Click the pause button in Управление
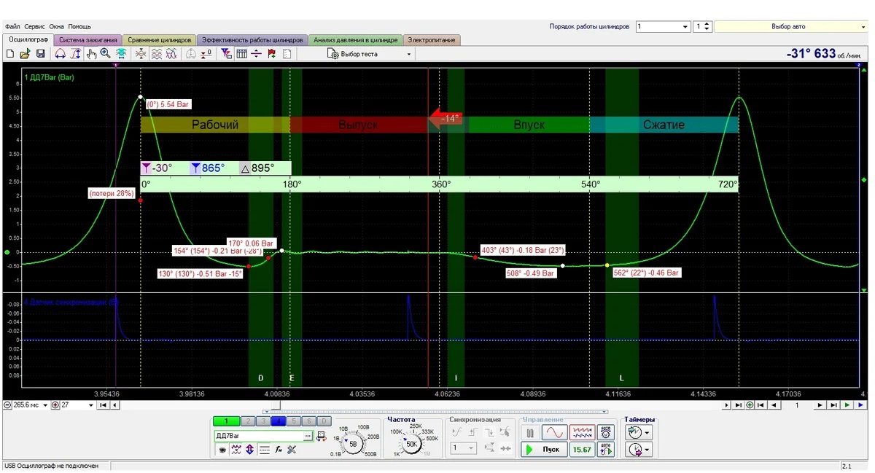The height and width of the screenshot is (473, 875). point(530,433)
